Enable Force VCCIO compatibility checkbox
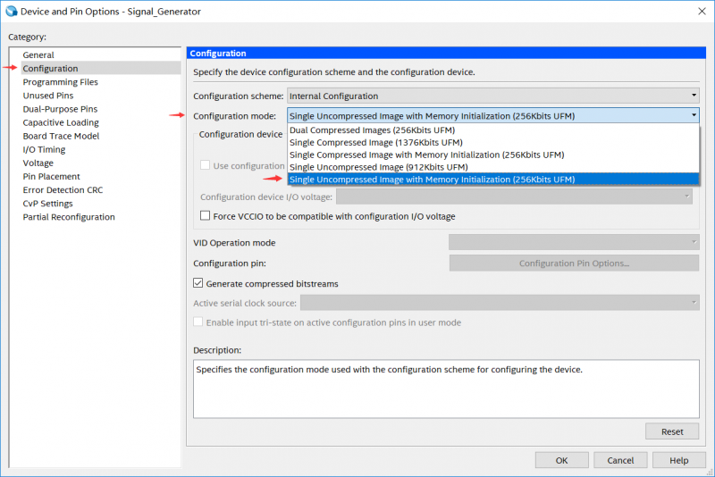 206,216
